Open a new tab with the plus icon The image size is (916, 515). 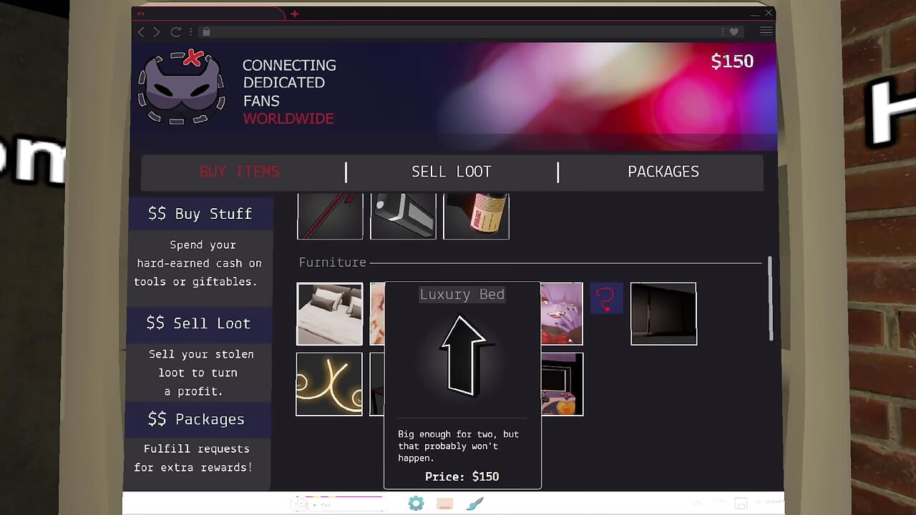click(294, 14)
